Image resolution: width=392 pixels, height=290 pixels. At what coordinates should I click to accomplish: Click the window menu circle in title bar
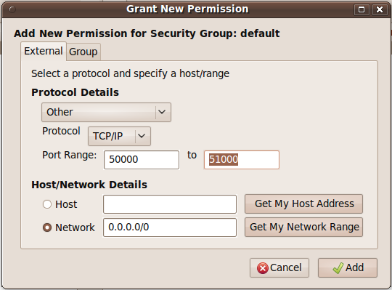tap(12, 9)
